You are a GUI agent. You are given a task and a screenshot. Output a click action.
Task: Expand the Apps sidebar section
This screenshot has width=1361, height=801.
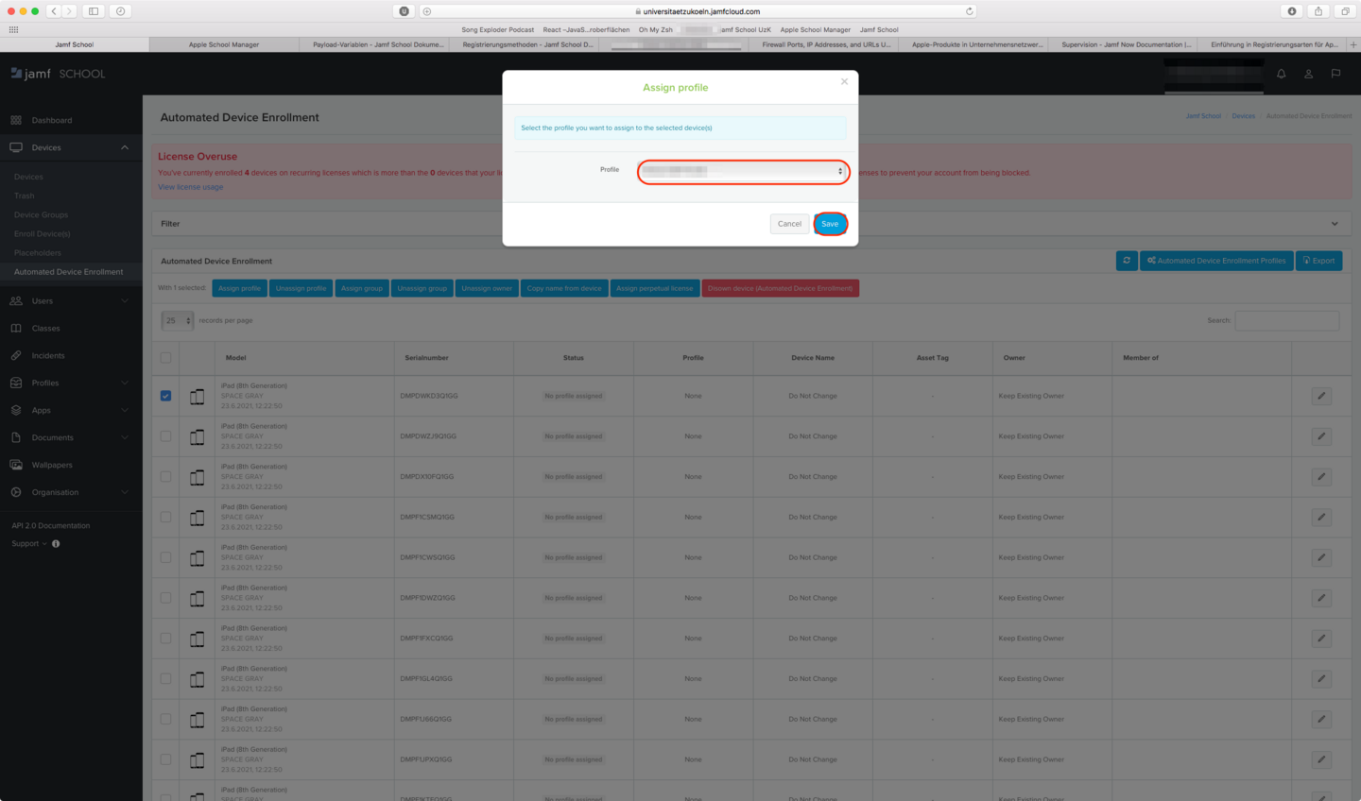(124, 410)
